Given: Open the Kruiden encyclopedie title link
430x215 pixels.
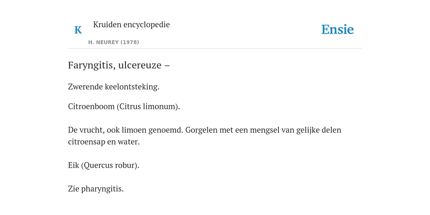Looking at the screenshot, I should pos(131,24).
